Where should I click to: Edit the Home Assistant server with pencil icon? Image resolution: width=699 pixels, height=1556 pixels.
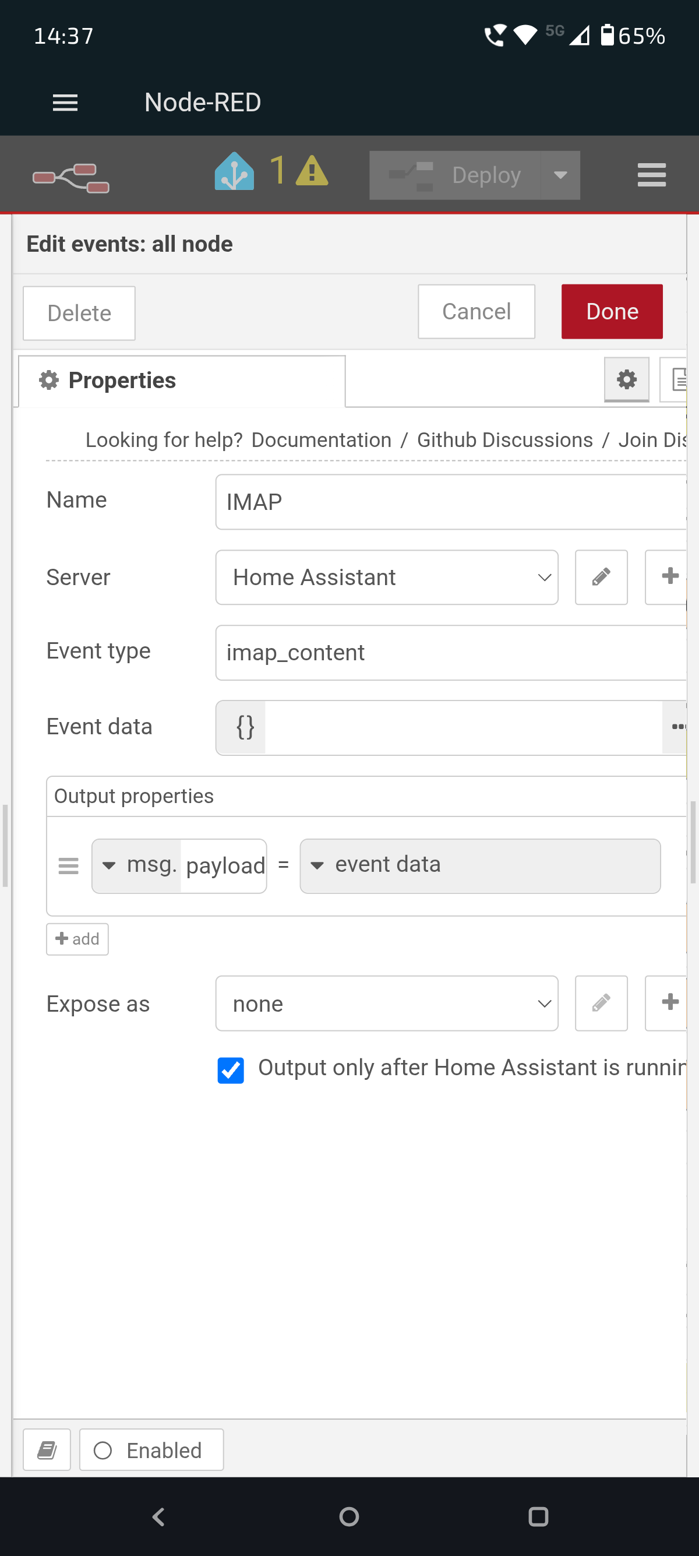(601, 577)
